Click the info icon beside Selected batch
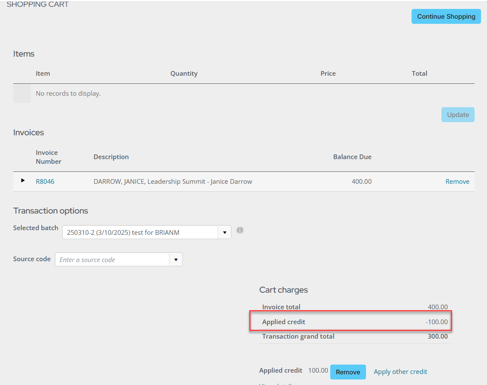 point(240,230)
